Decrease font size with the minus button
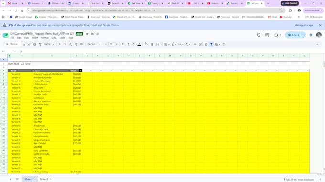The image size is (325, 182). pyautogui.click(x=106, y=44)
